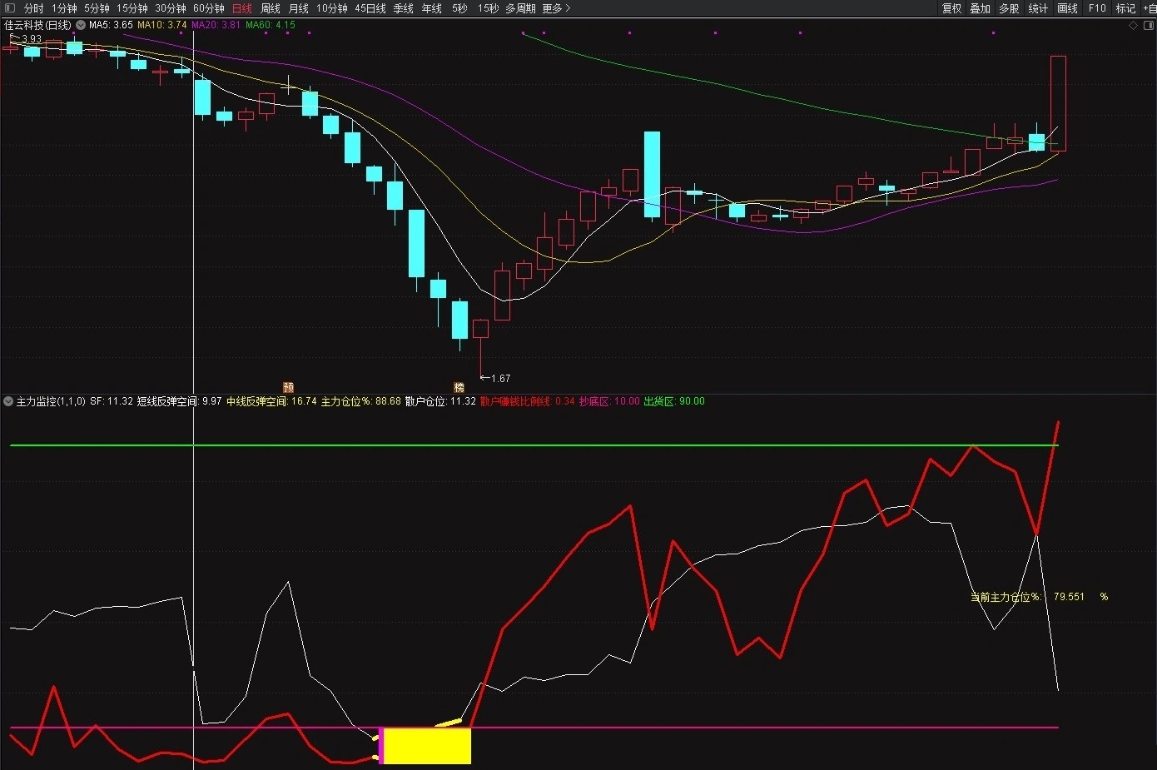The height and width of the screenshot is (770, 1157).
Task: Click the yellow bottom-zone block in indicator
Action: pyautogui.click(x=427, y=746)
